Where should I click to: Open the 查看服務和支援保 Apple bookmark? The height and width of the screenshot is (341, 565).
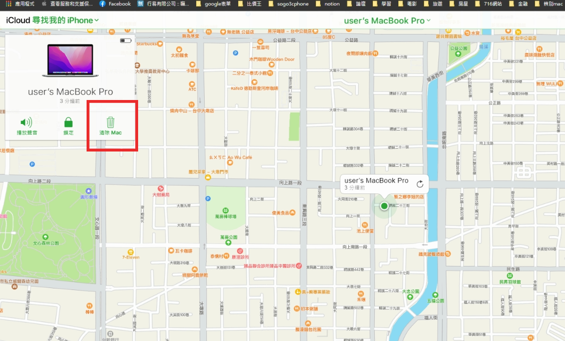click(68, 4)
